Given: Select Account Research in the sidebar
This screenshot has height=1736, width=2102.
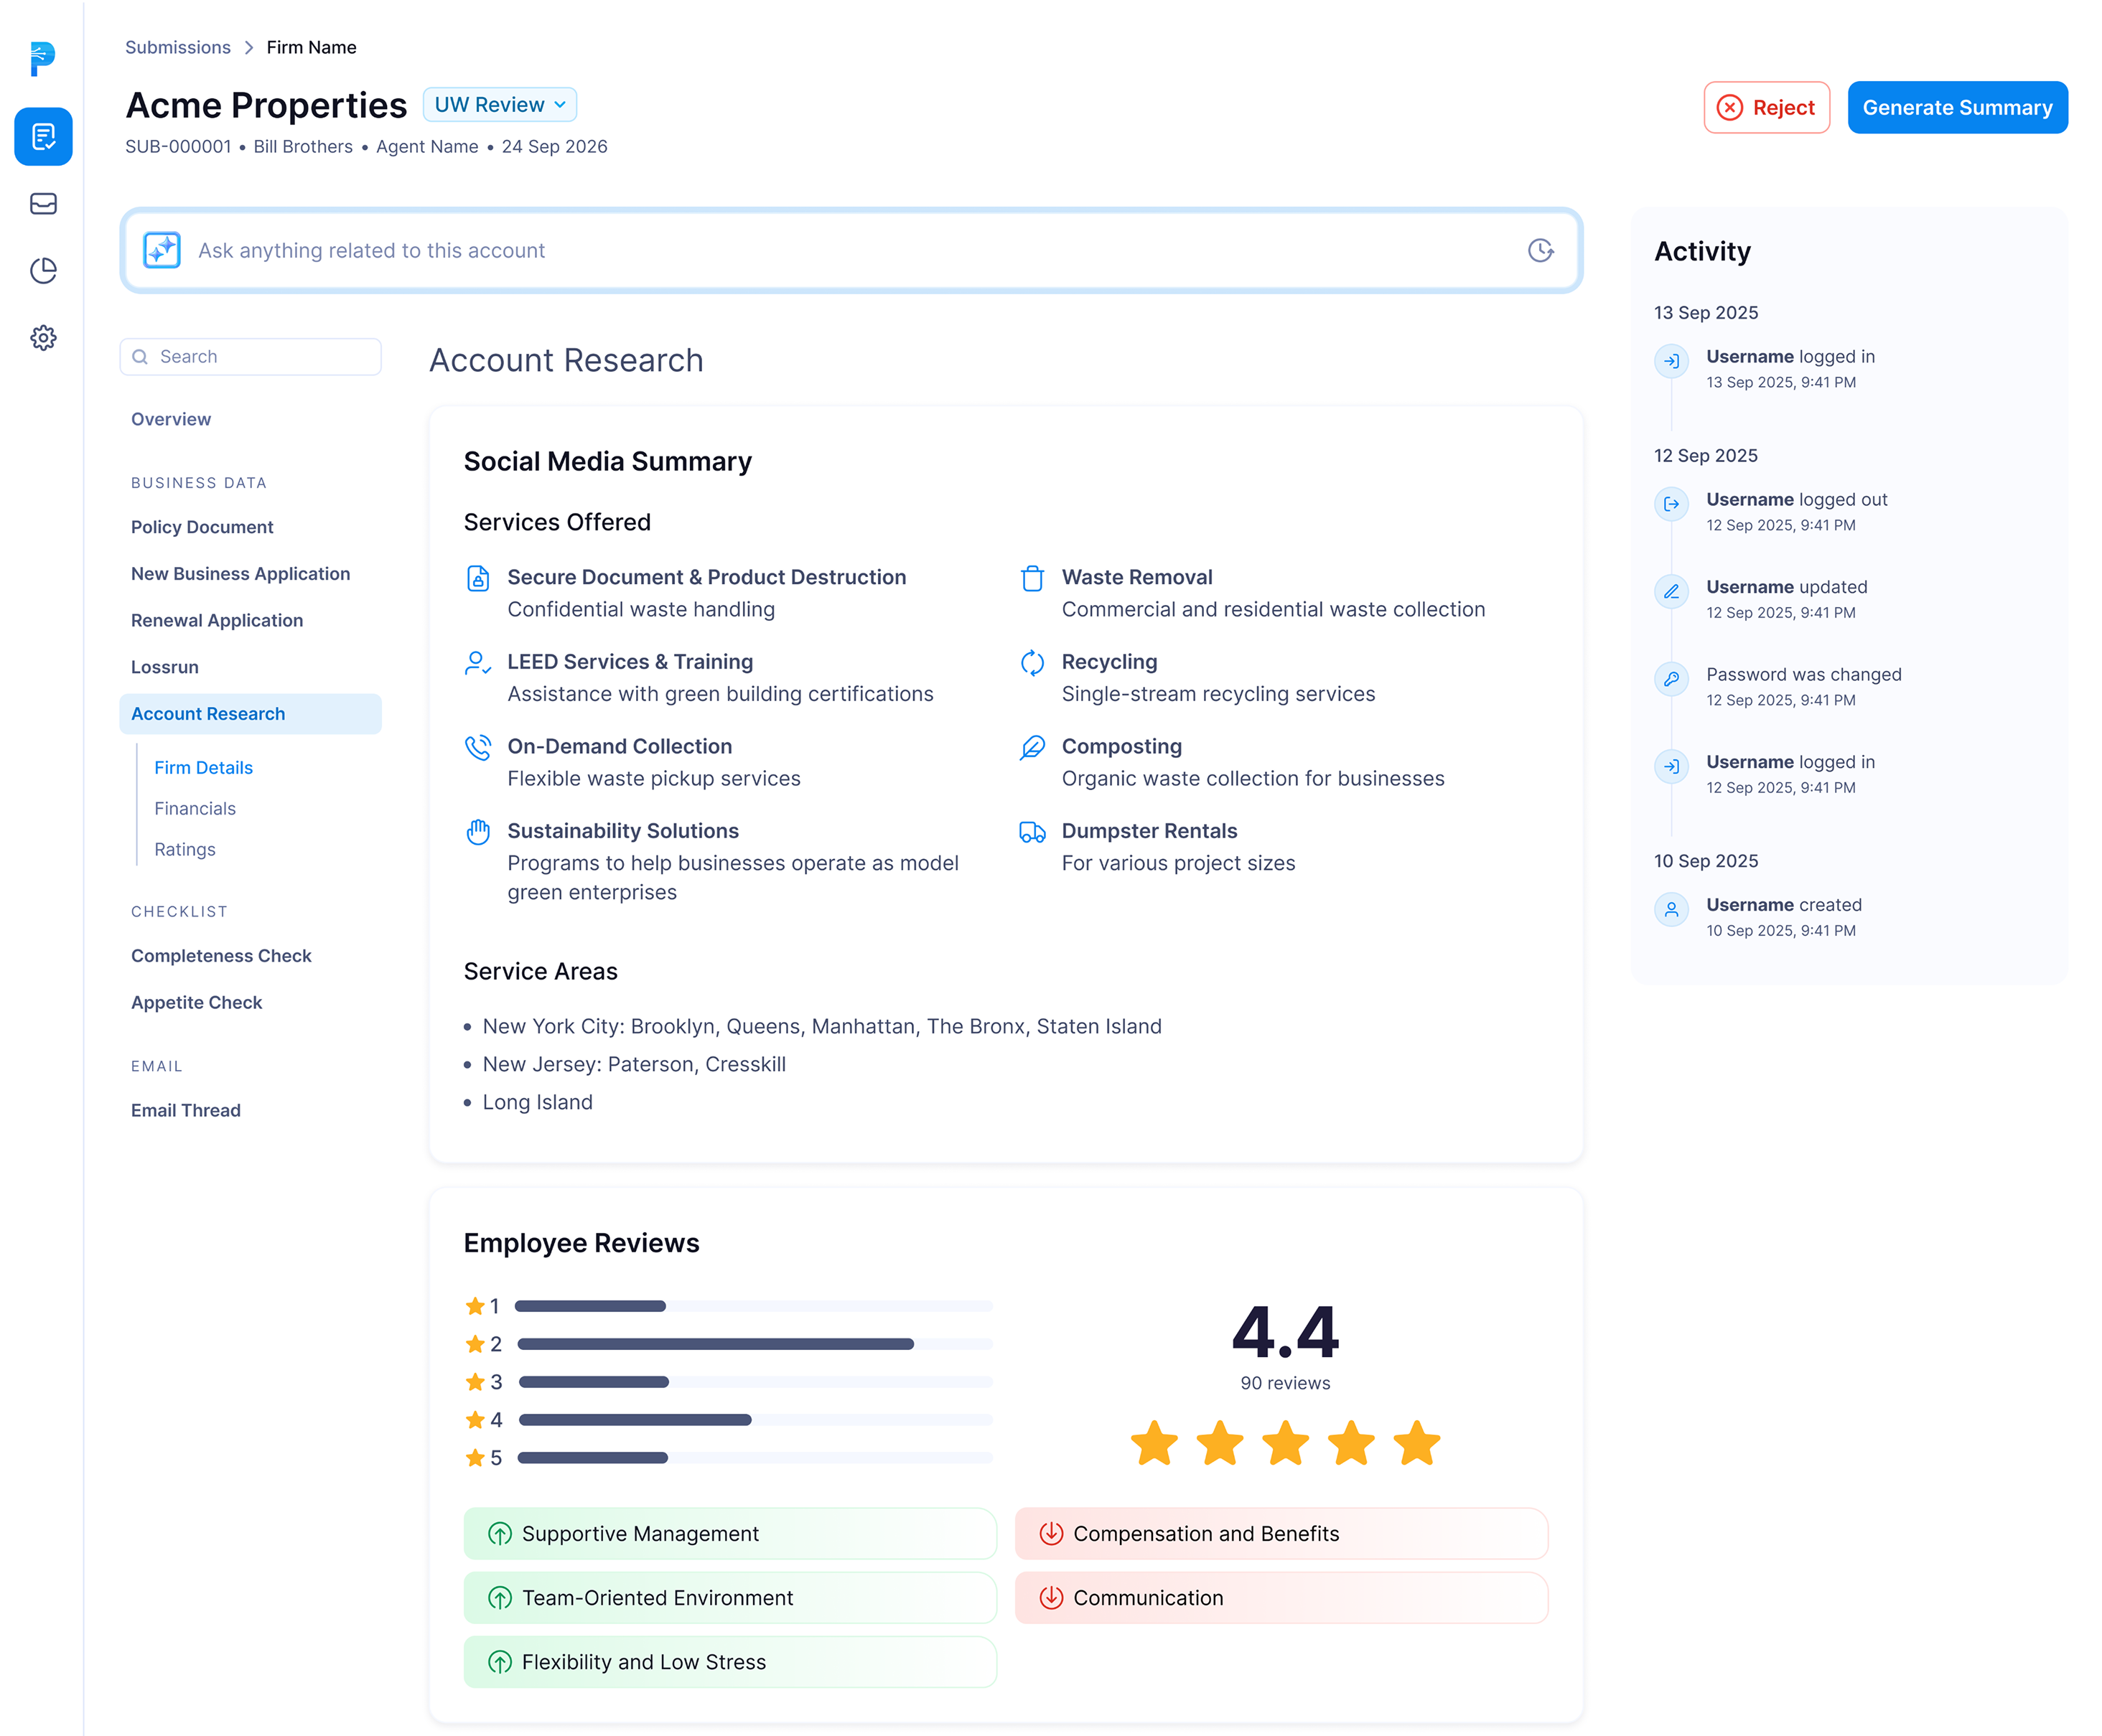Looking at the screenshot, I should click(208, 714).
